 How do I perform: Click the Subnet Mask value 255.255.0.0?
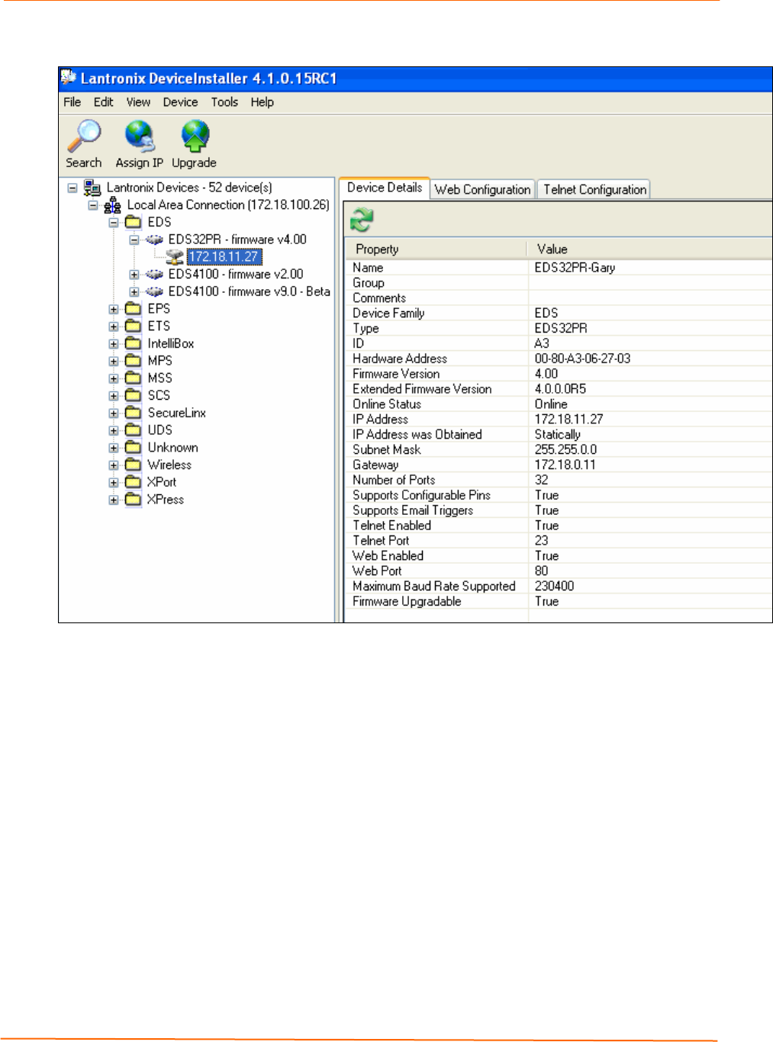(565, 449)
